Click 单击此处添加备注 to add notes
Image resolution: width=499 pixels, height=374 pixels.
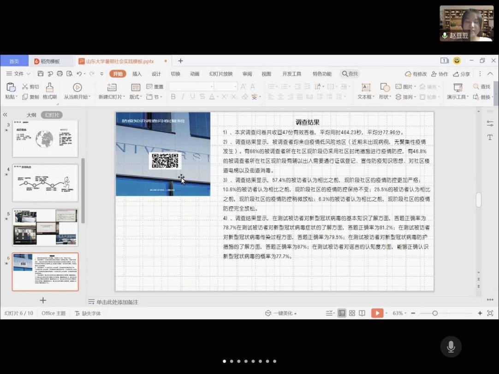pos(117,302)
